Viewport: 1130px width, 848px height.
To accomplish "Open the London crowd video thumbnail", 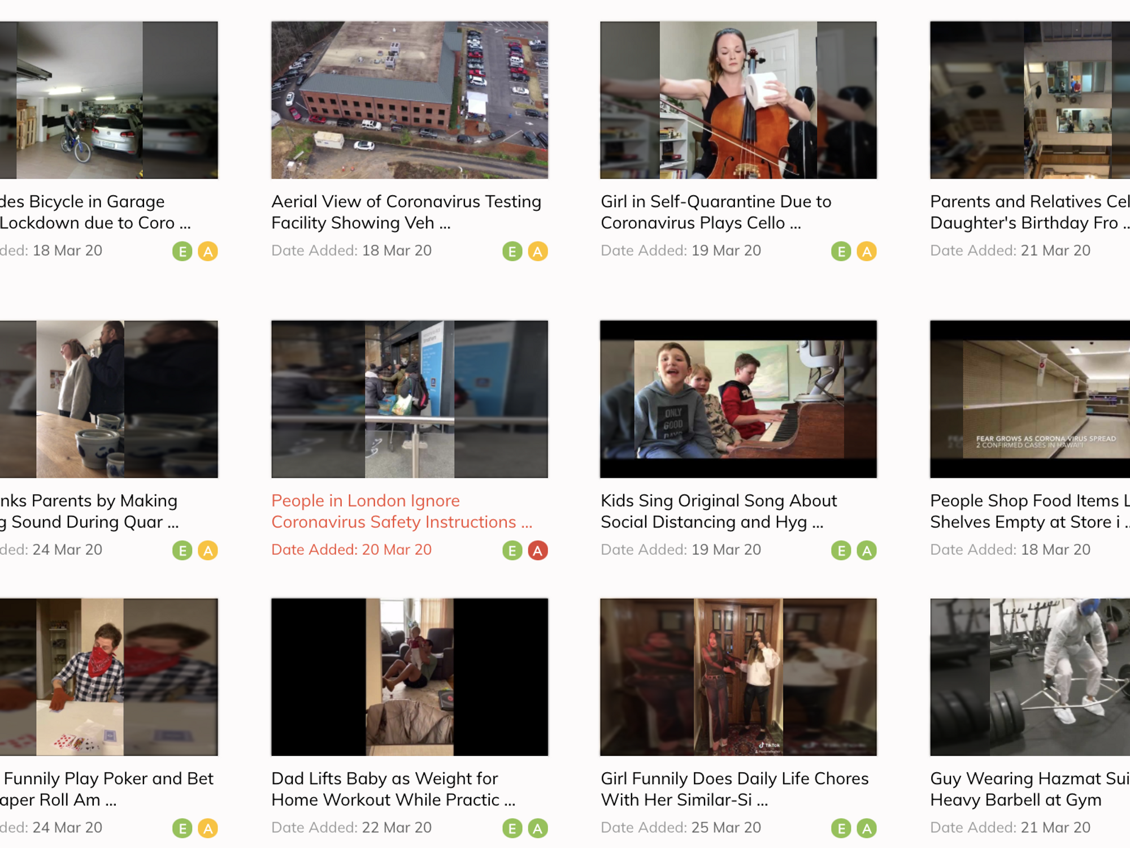I will [410, 399].
